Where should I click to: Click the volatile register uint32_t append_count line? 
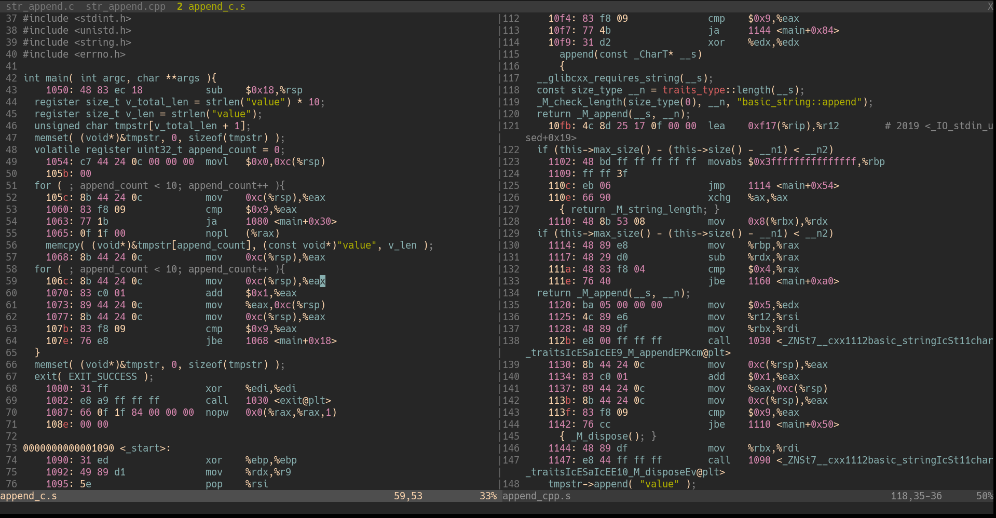159,150
